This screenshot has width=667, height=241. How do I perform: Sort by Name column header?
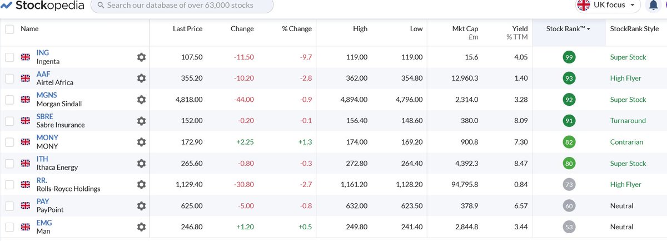click(x=29, y=29)
